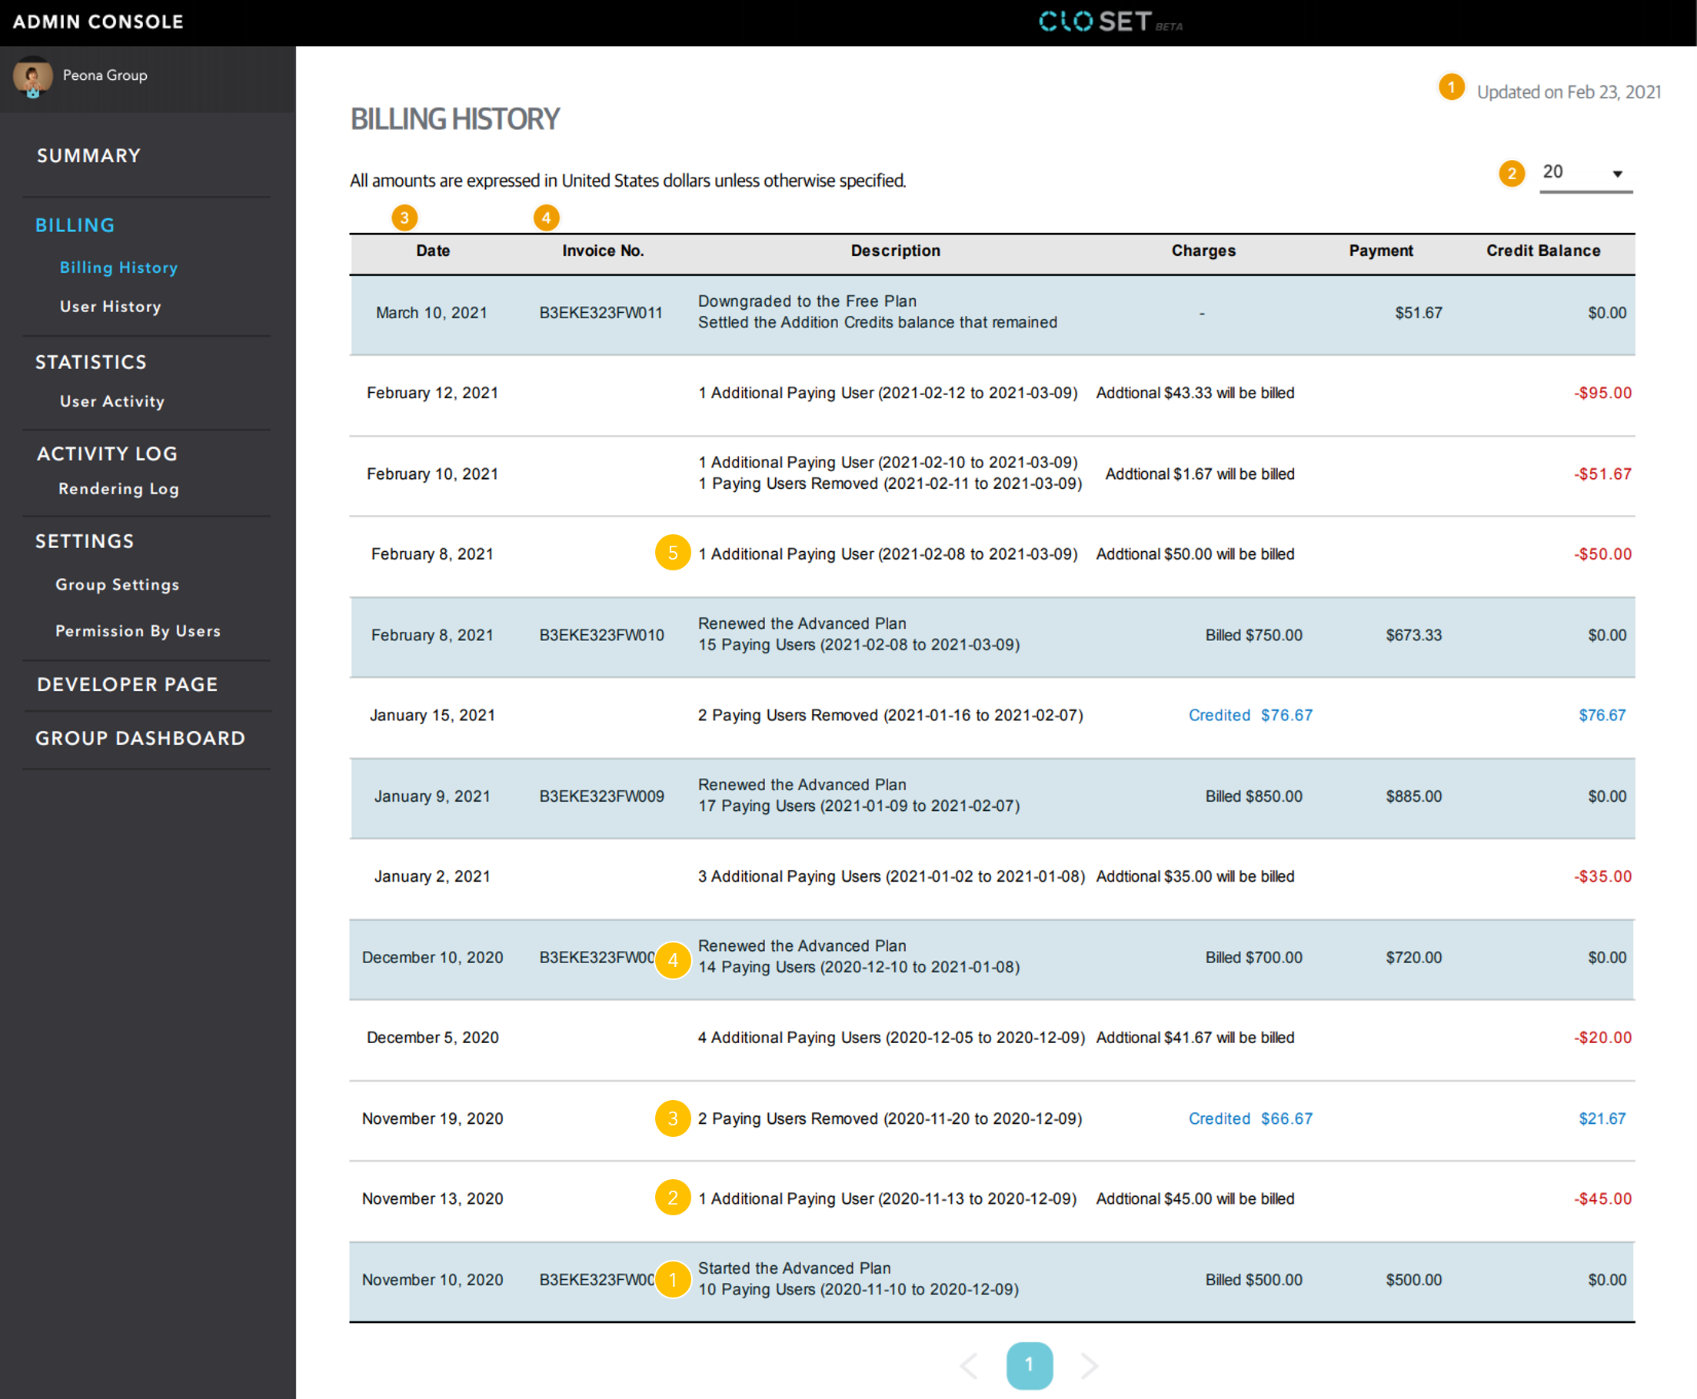Click the Admin Console title
Image resolution: width=1697 pixels, height=1399 pixels.
click(98, 22)
